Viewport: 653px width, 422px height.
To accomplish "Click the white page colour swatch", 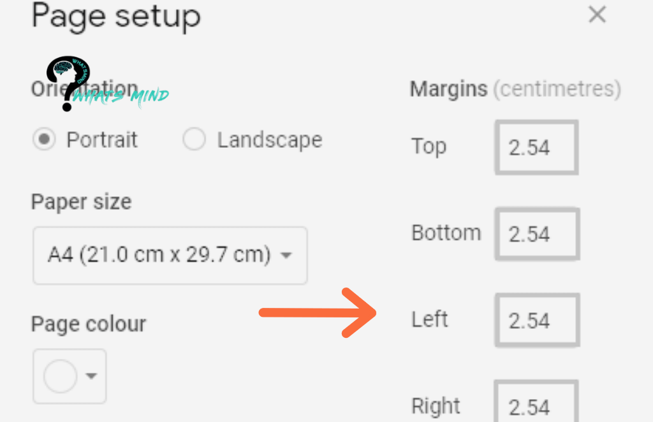I will point(60,376).
